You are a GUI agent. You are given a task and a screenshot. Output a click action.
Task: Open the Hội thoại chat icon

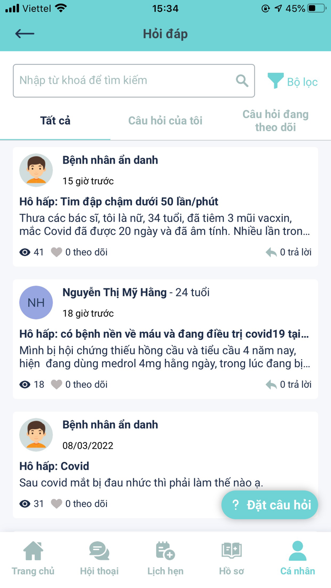[99, 551]
